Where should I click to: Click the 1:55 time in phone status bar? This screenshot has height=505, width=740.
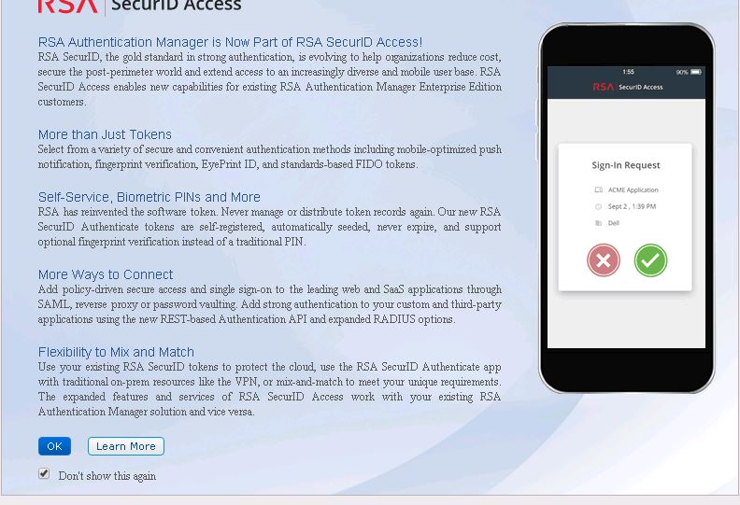[x=628, y=72]
